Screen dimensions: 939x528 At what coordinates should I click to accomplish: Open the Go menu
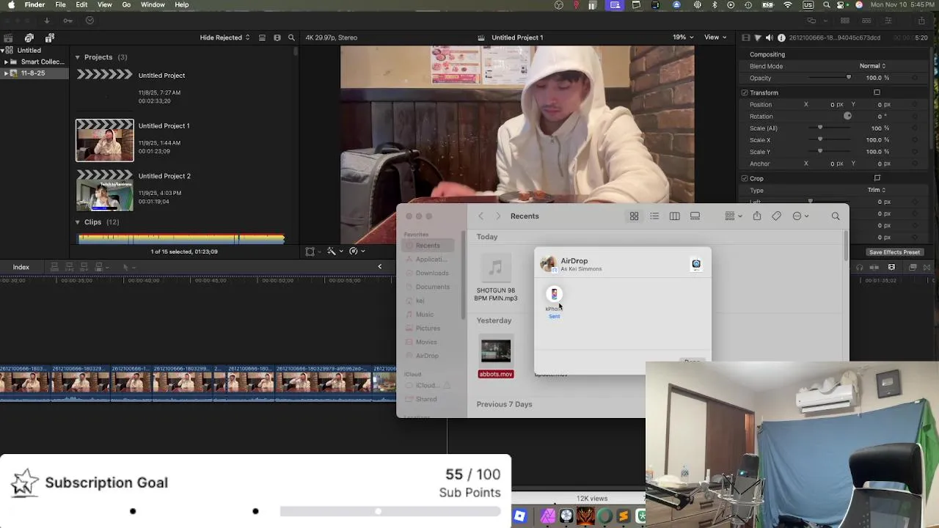point(126,5)
